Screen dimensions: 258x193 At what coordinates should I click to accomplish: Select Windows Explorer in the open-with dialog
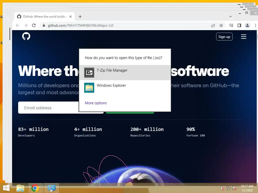(125, 88)
